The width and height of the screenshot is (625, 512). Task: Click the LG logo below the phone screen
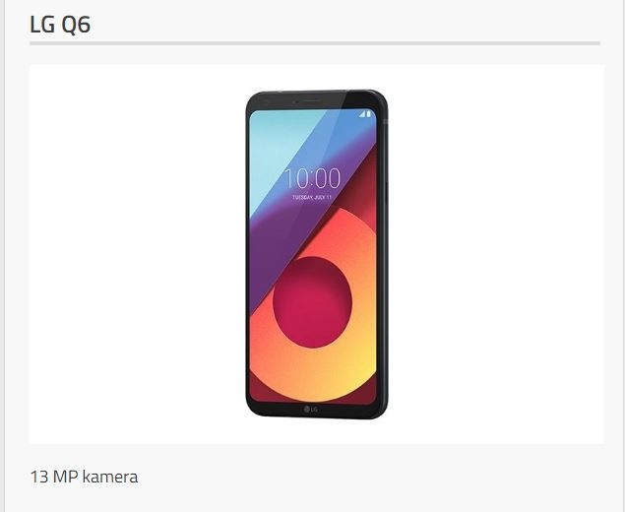pyautogui.click(x=310, y=410)
